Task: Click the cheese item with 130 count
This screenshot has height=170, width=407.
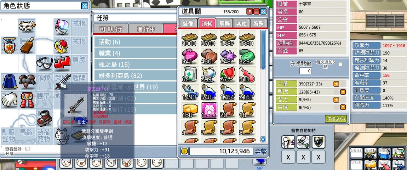Action: (190, 110)
